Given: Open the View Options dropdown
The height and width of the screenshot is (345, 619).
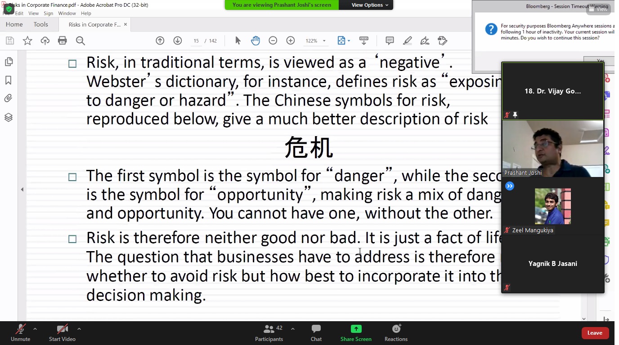Looking at the screenshot, I should 370,5.
